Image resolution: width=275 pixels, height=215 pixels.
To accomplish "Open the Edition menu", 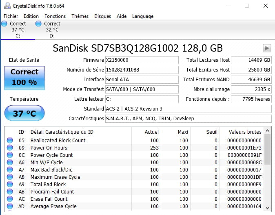I will tap(31, 16).
